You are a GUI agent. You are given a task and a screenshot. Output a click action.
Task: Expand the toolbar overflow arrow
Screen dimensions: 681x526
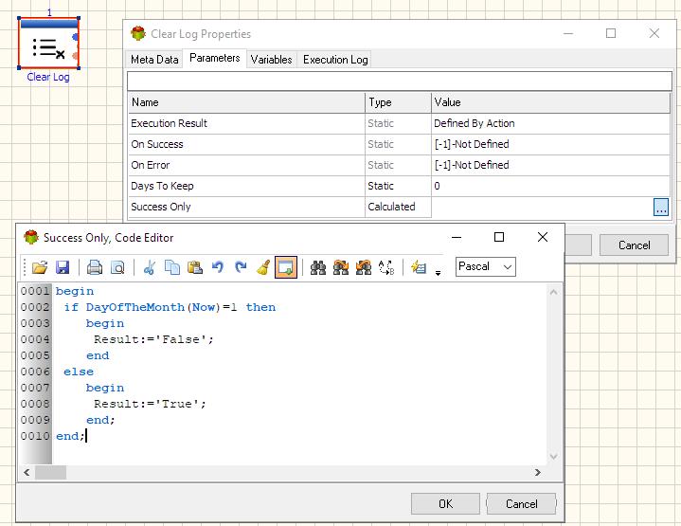point(438,273)
